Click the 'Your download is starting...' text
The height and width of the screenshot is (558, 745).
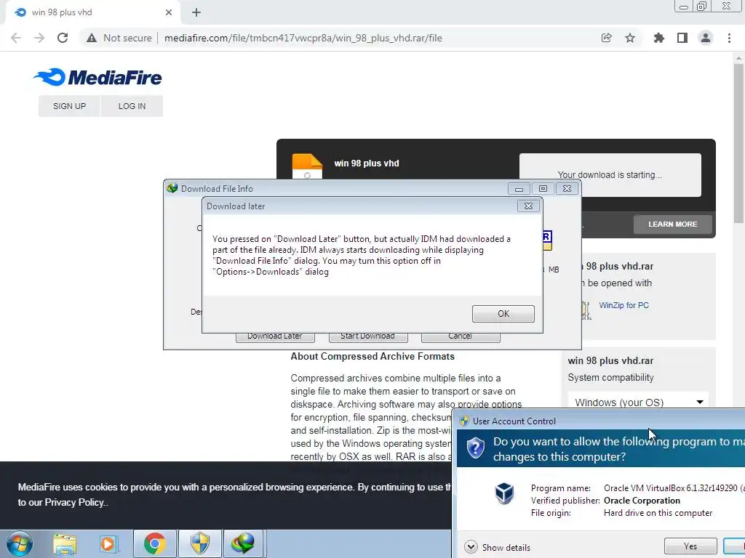tap(610, 174)
